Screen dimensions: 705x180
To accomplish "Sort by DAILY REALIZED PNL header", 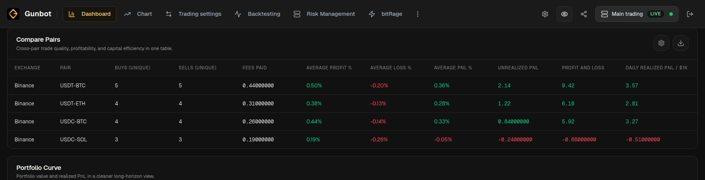I will [657, 68].
